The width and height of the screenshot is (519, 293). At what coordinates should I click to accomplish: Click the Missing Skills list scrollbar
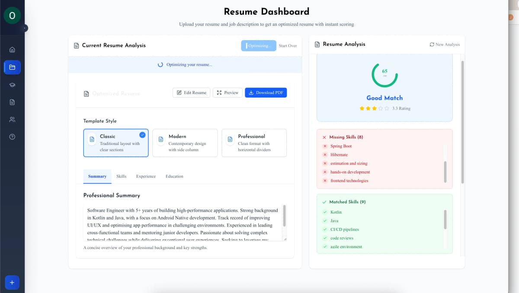tap(445, 172)
